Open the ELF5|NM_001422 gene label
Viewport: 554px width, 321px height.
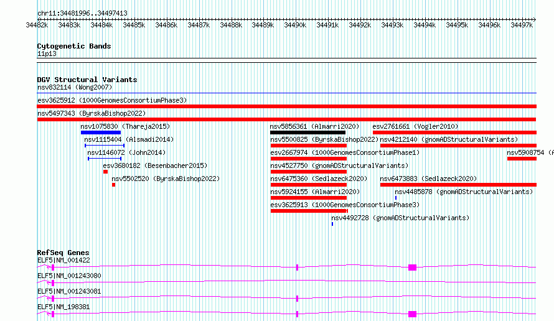63,260
